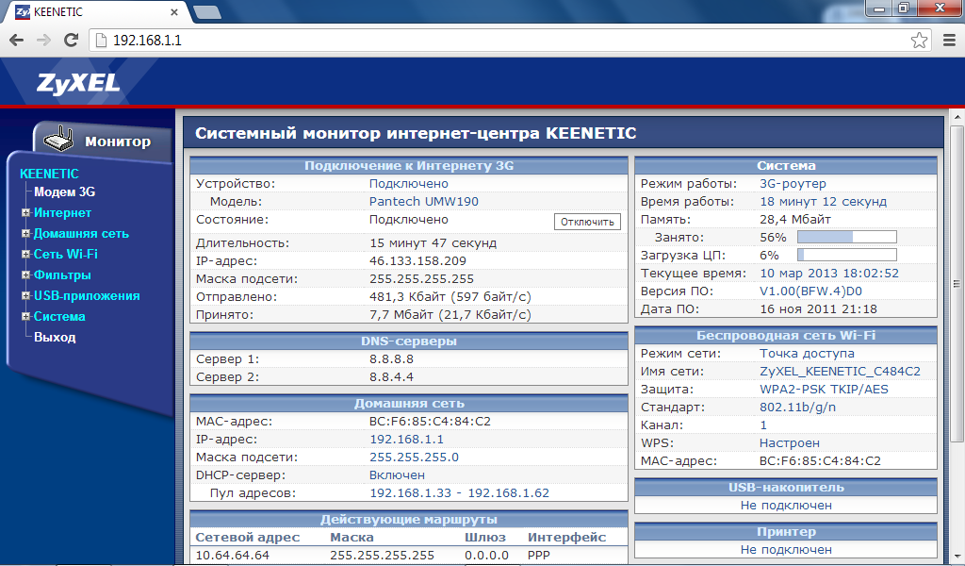Click DNS server 1 value 8.8.8.8
Viewport: 965px width, 566px height.
[391, 359]
